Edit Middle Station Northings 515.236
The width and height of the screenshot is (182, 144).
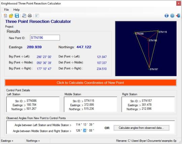(x=89, y=109)
